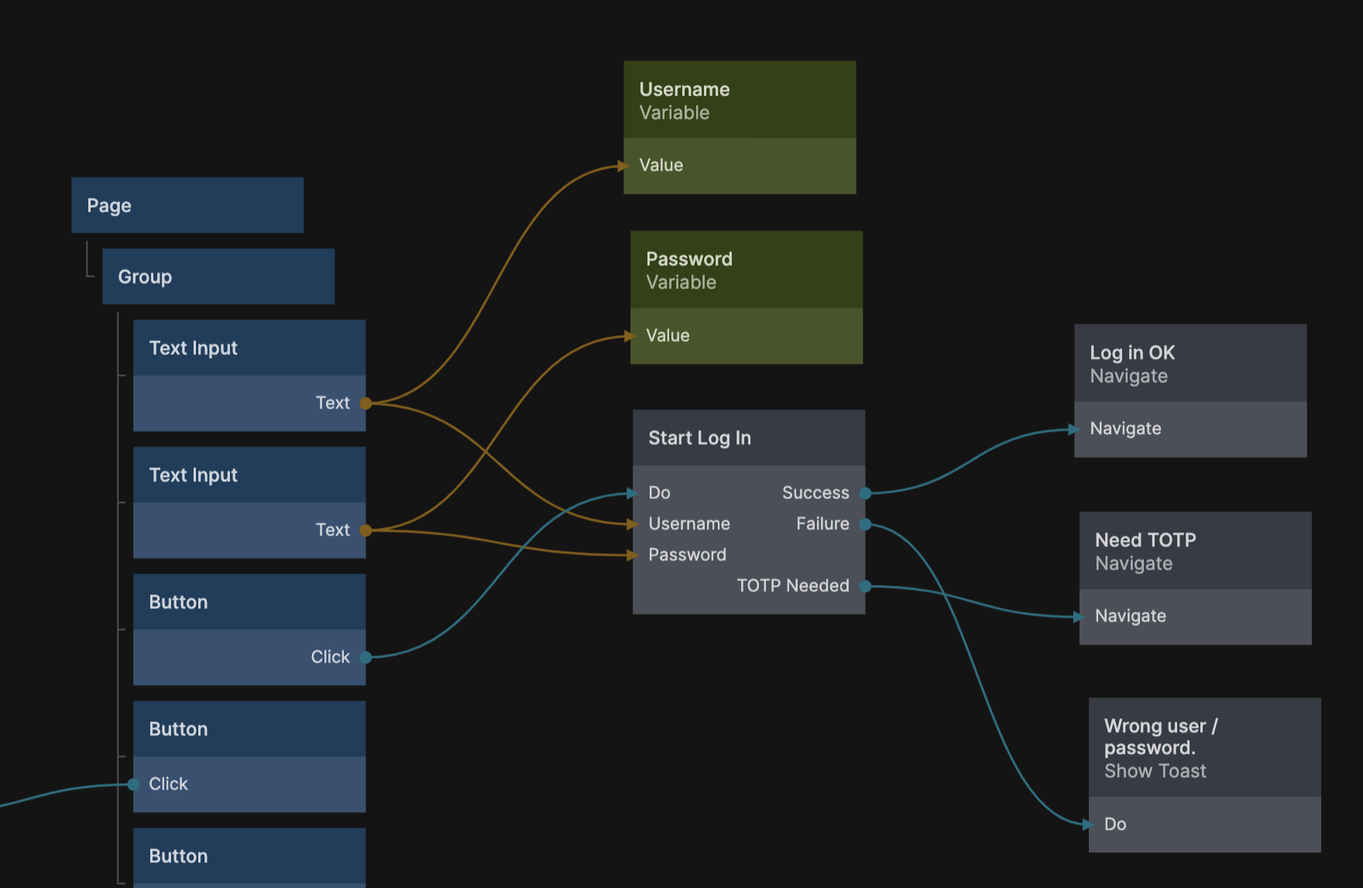Click the Value input of Password variable
The image size is (1363, 888).
click(x=632, y=336)
